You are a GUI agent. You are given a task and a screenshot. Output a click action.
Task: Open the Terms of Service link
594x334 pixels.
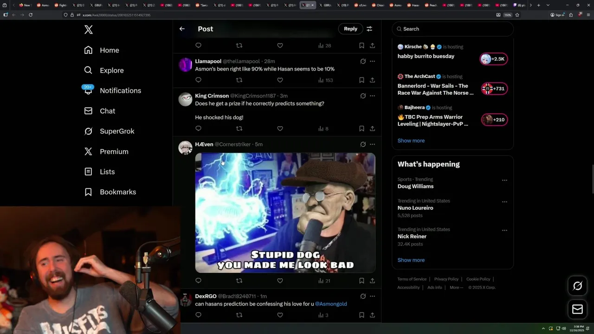pos(412,279)
